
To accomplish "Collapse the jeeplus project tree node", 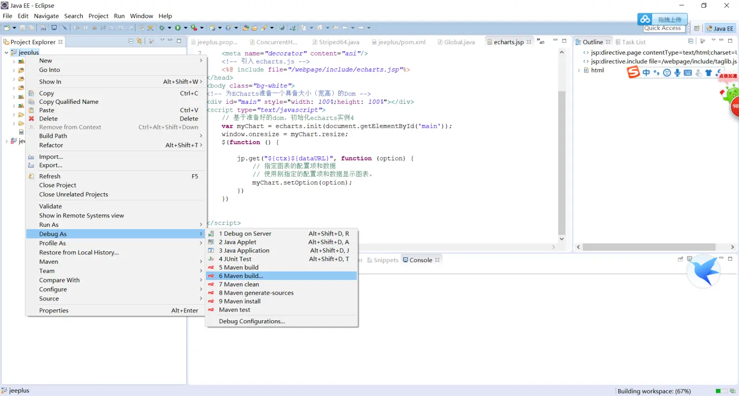I will click(6, 53).
